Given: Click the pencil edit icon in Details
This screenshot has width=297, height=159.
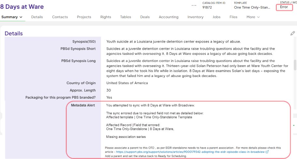Looking at the screenshot, I should 292,33.
